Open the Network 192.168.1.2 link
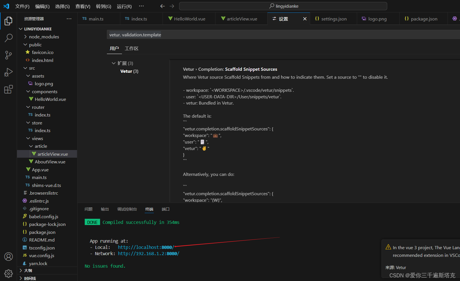The image size is (460, 281). pyautogui.click(x=148, y=253)
